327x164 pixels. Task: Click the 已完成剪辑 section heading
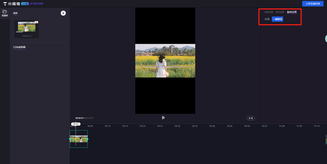coord(19,47)
